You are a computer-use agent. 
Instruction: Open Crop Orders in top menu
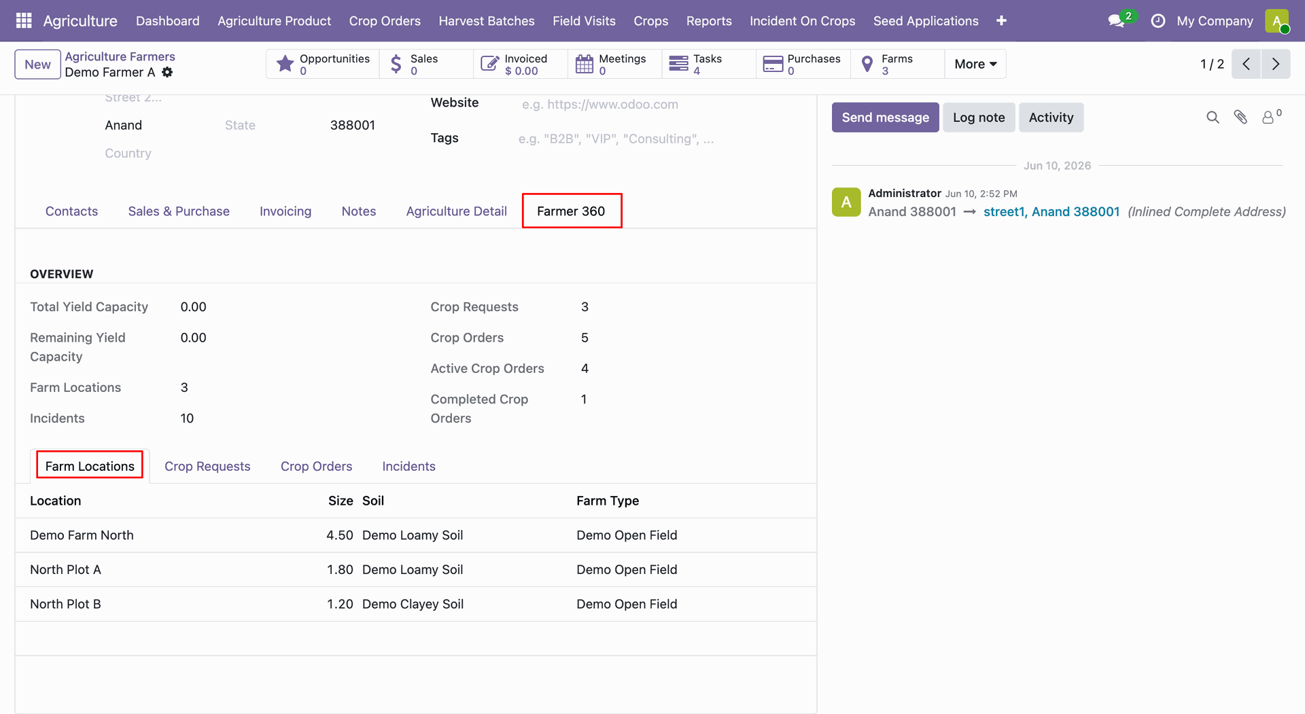point(385,20)
